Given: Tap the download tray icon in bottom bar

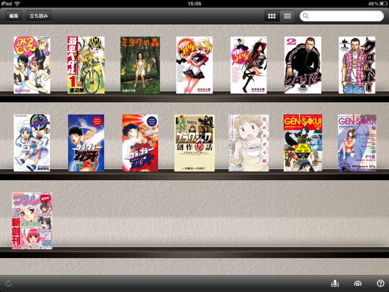Looking at the screenshot, I should [335, 283].
